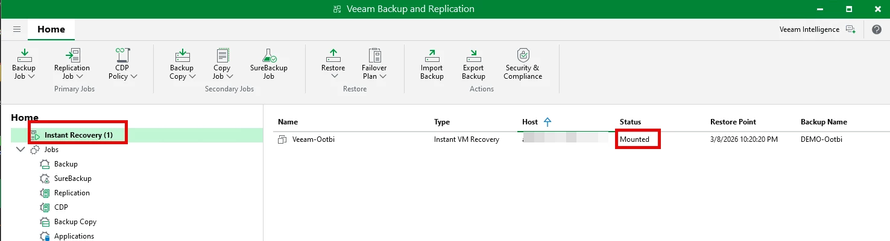This screenshot has width=890, height=241.
Task: Switch to the Home ribbon tab
Action: (51, 29)
